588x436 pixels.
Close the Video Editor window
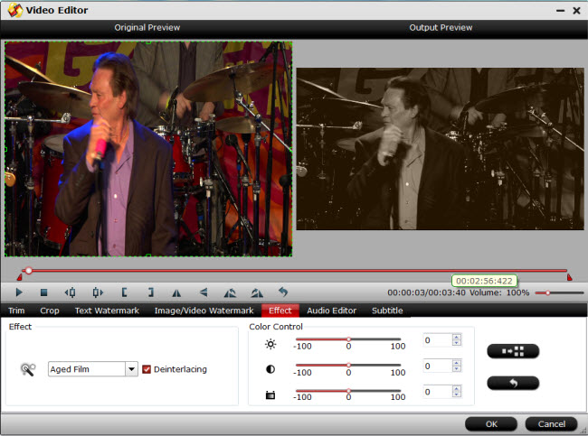coord(577,11)
